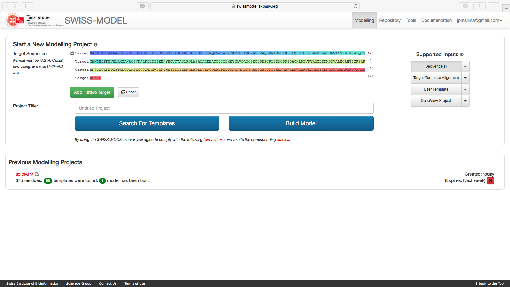Click the extension icon left of address bar
The width and height of the screenshot is (510, 287).
142,6
